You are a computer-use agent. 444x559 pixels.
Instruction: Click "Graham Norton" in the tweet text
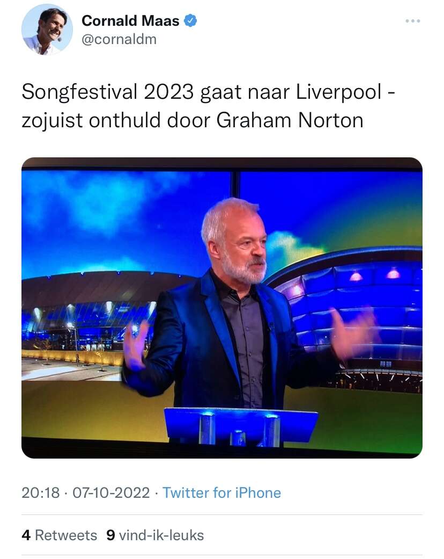pos(290,120)
